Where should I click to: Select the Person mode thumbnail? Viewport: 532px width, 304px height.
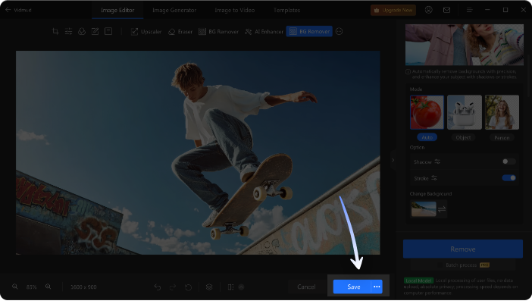[502, 112]
